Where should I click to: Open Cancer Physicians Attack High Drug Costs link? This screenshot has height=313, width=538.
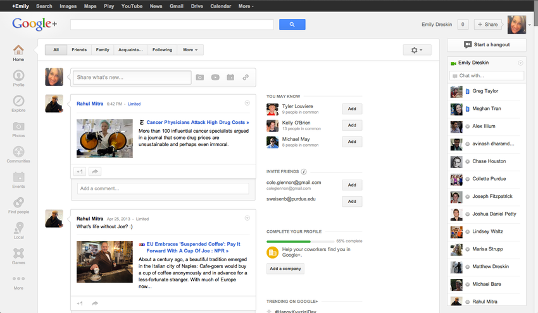point(197,123)
